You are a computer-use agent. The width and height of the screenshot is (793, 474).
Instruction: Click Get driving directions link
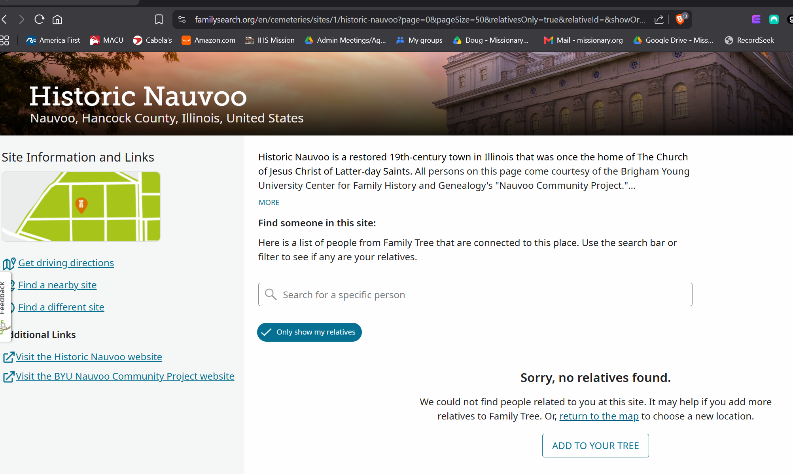point(66,263)
